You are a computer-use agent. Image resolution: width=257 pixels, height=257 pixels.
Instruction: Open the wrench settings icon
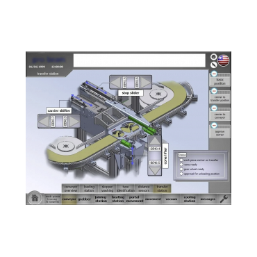tap(224, 199)
